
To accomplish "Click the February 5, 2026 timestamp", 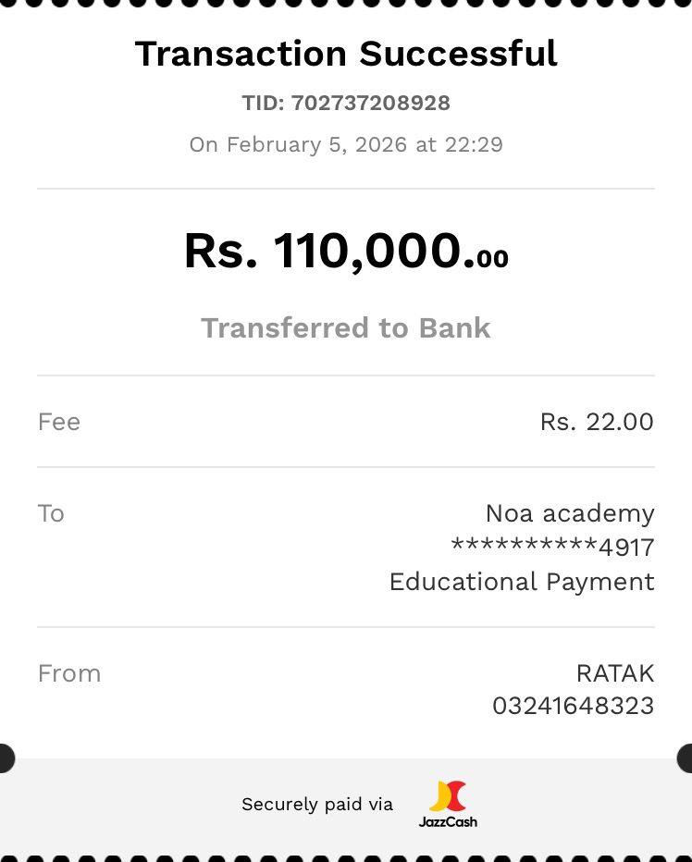I will point(346,144).
